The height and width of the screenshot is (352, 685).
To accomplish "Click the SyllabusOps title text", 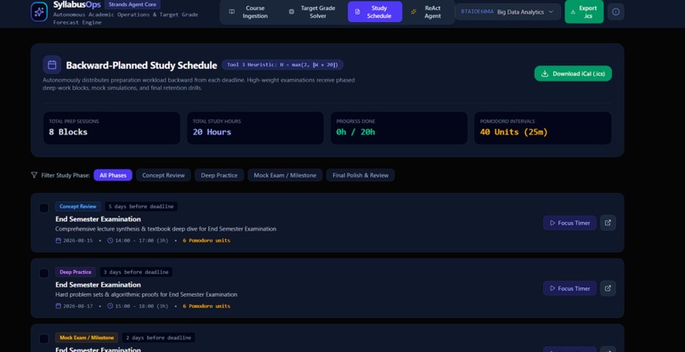I will point(76,4).
